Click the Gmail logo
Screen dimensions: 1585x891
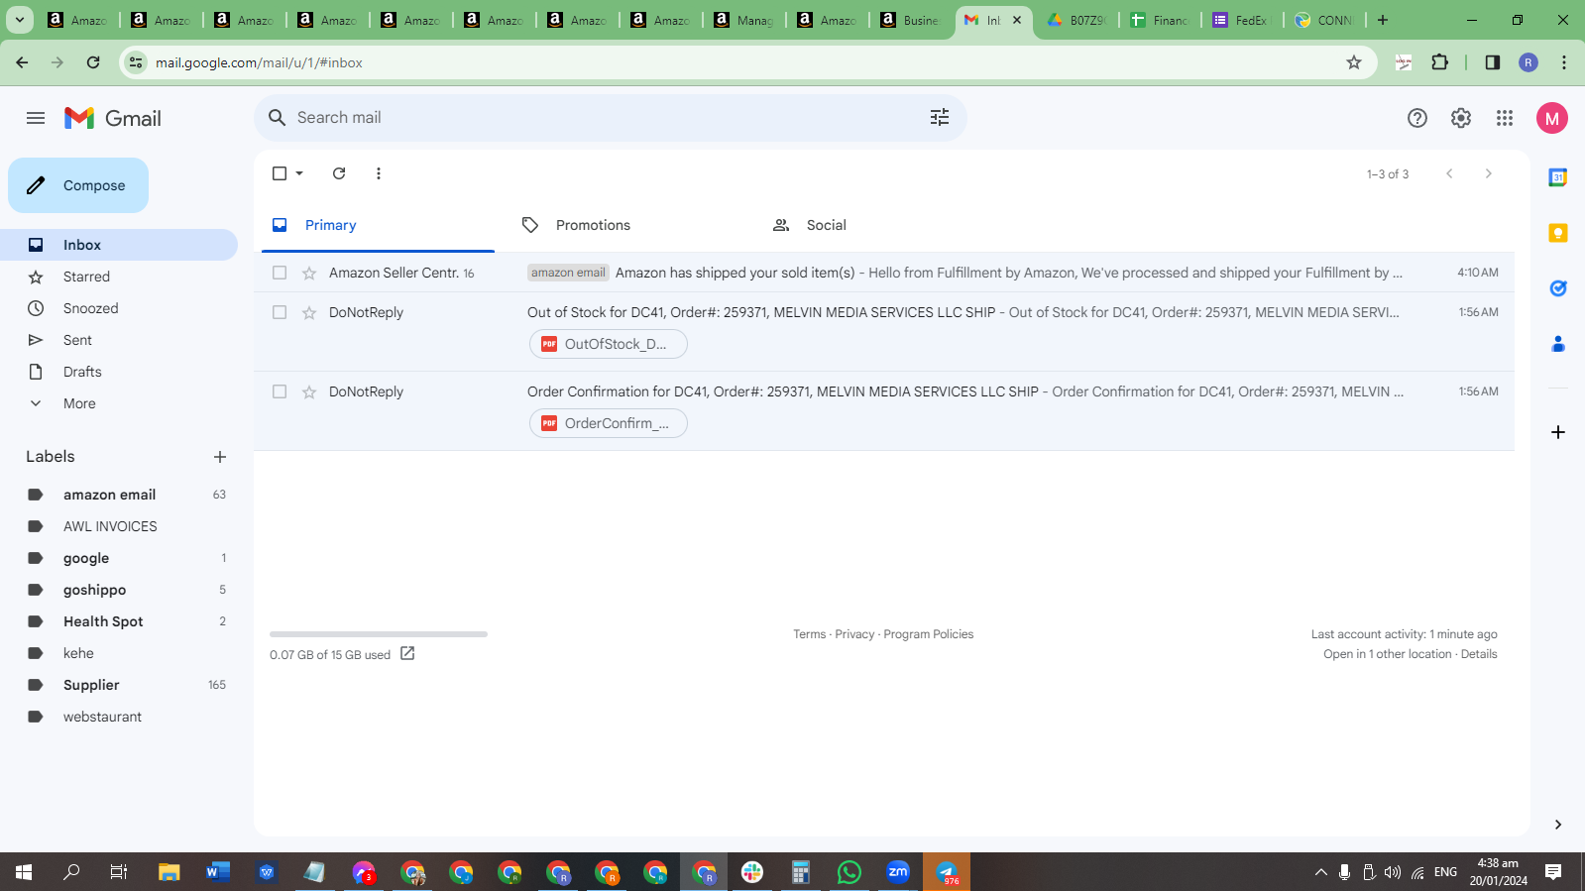click(113, 118)
